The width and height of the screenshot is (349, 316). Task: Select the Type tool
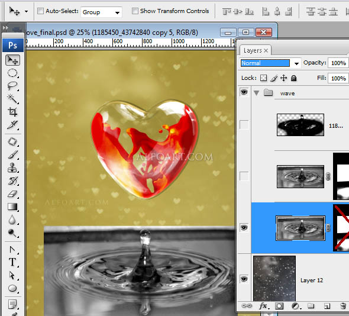[x=12, y=262]
